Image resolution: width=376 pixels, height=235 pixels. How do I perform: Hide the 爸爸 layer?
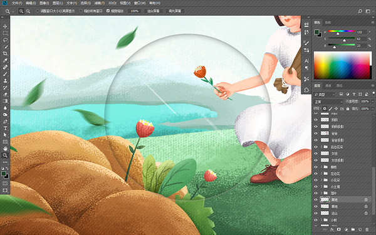click(x=316, y=133)
